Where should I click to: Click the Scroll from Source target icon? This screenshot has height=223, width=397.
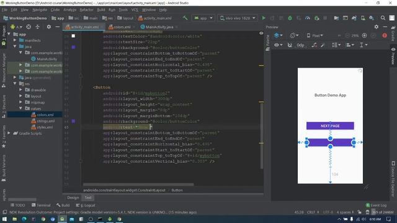coord(29,27)
